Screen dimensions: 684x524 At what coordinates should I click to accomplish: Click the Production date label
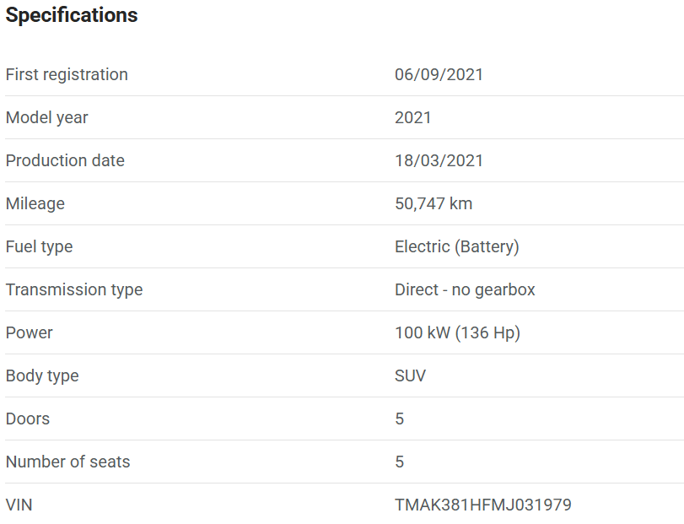pyautogui.click(x=65, y=160)
